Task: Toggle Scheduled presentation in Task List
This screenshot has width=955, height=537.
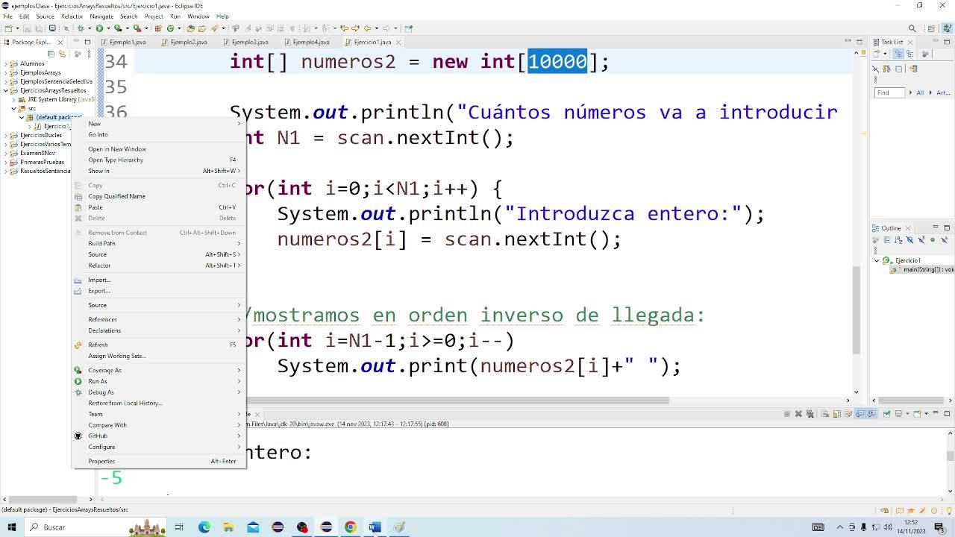Action: [911, 54]
